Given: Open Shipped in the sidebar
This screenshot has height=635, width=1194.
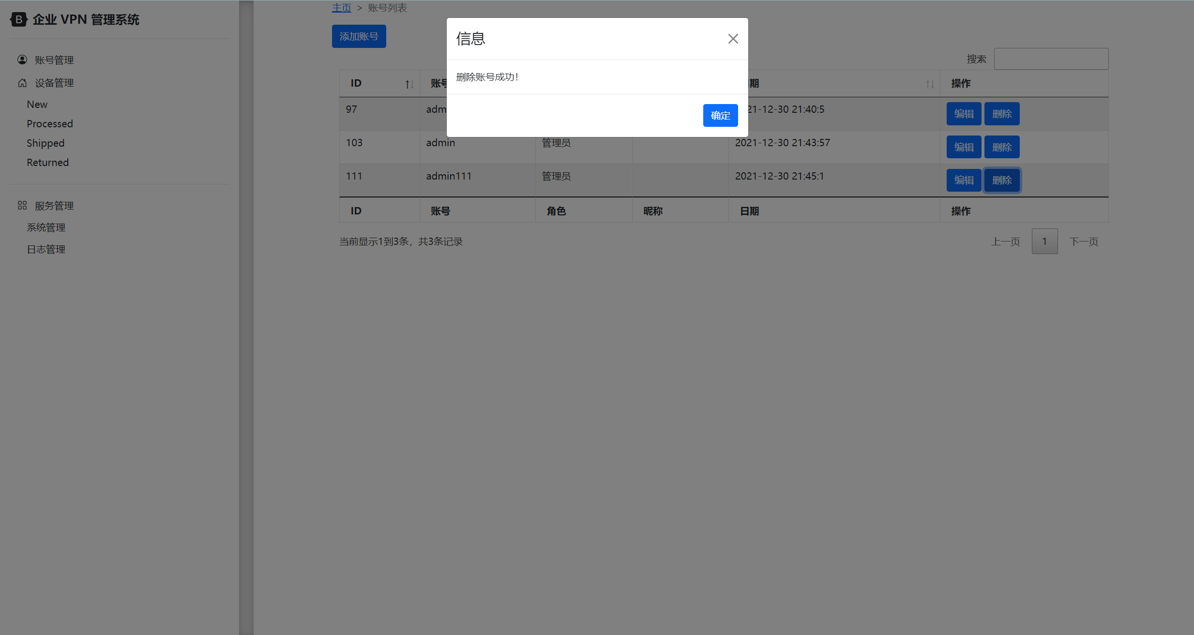Looking at the screenshot, I should 45,143.
